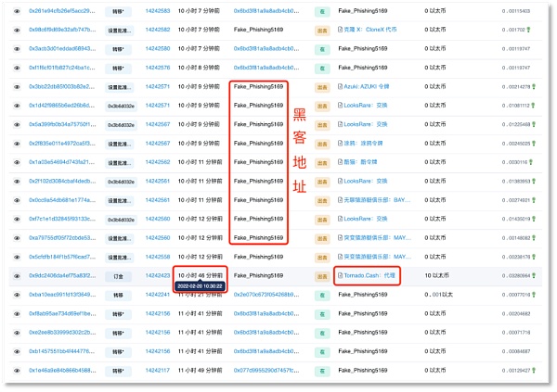This screenshot has height=392, width=557.
Task: Click the 0x3b6d032e method tag on 0x1d42f9865b6ed26b6d row
Action: point(118,105)
